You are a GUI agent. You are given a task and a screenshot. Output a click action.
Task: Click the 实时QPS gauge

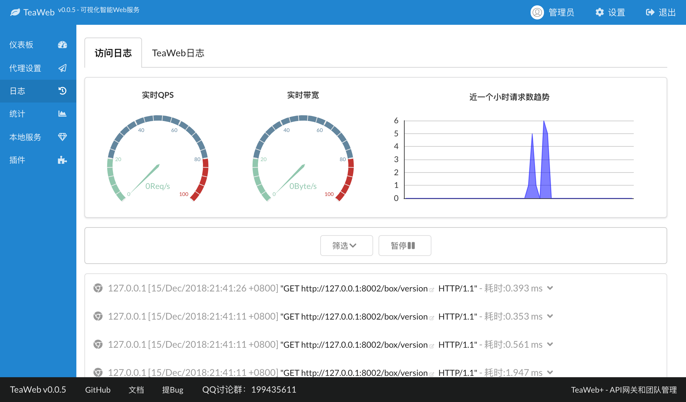pos(158,158)
